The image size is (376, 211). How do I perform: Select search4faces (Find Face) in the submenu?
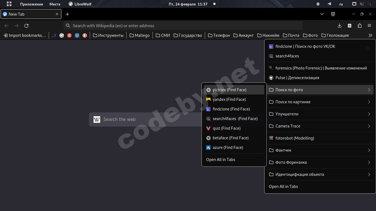(234, 119)
